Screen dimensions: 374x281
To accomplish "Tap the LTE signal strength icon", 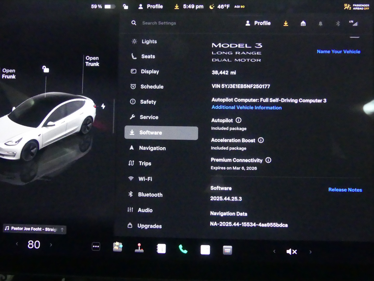I will click(354, 23).
